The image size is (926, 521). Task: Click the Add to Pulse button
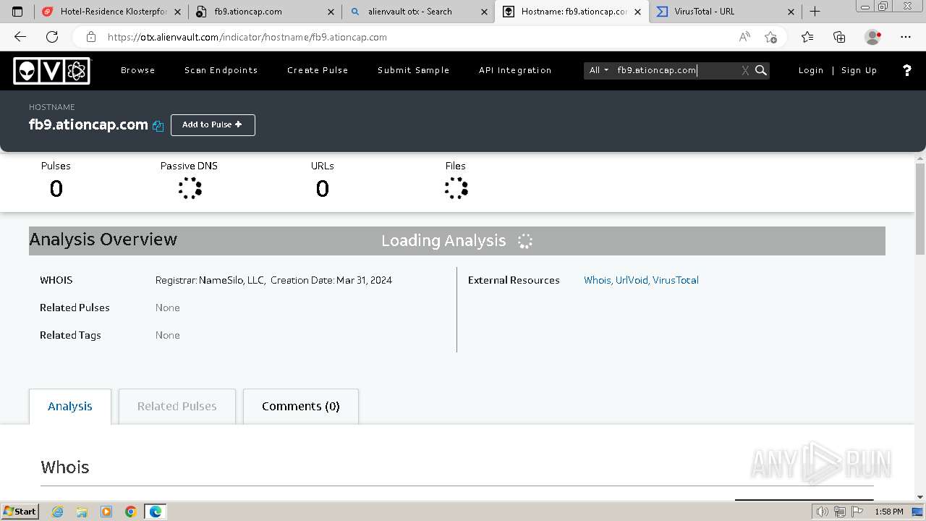pyautogui.click(x=213, y=124)
